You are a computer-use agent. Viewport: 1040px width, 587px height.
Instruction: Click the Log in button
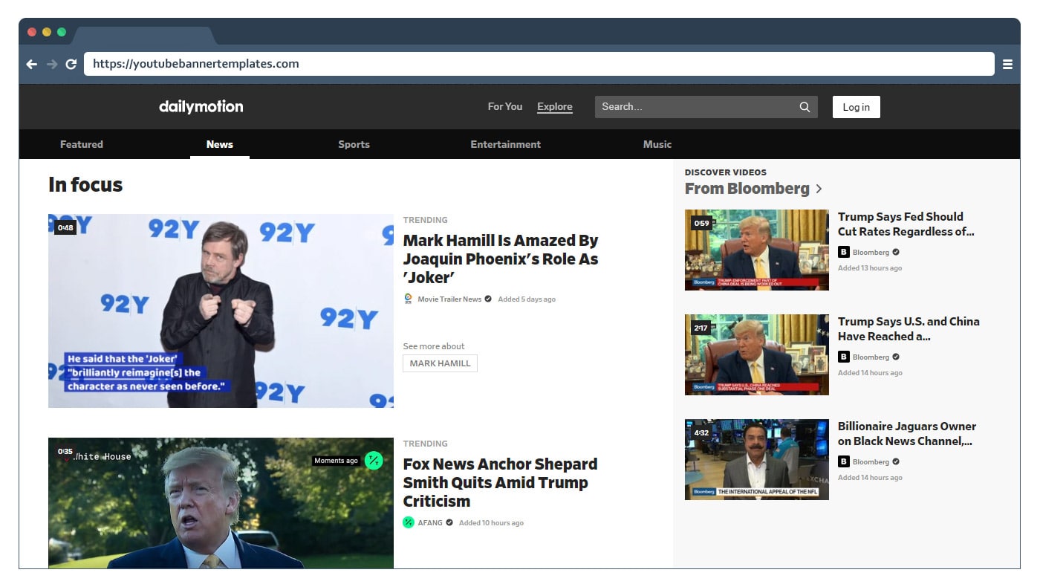pyautogui.click(x=857, y=107)
